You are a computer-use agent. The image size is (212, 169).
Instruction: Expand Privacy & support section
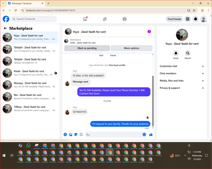click(x=182, y=88)
